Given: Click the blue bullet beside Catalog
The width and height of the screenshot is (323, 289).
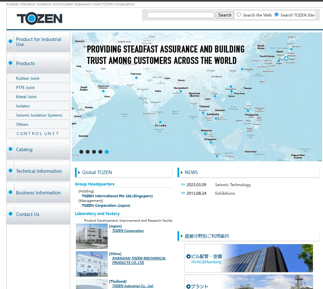Looking at the screenshot, I should pyautogui.click(x=10, y=149).
